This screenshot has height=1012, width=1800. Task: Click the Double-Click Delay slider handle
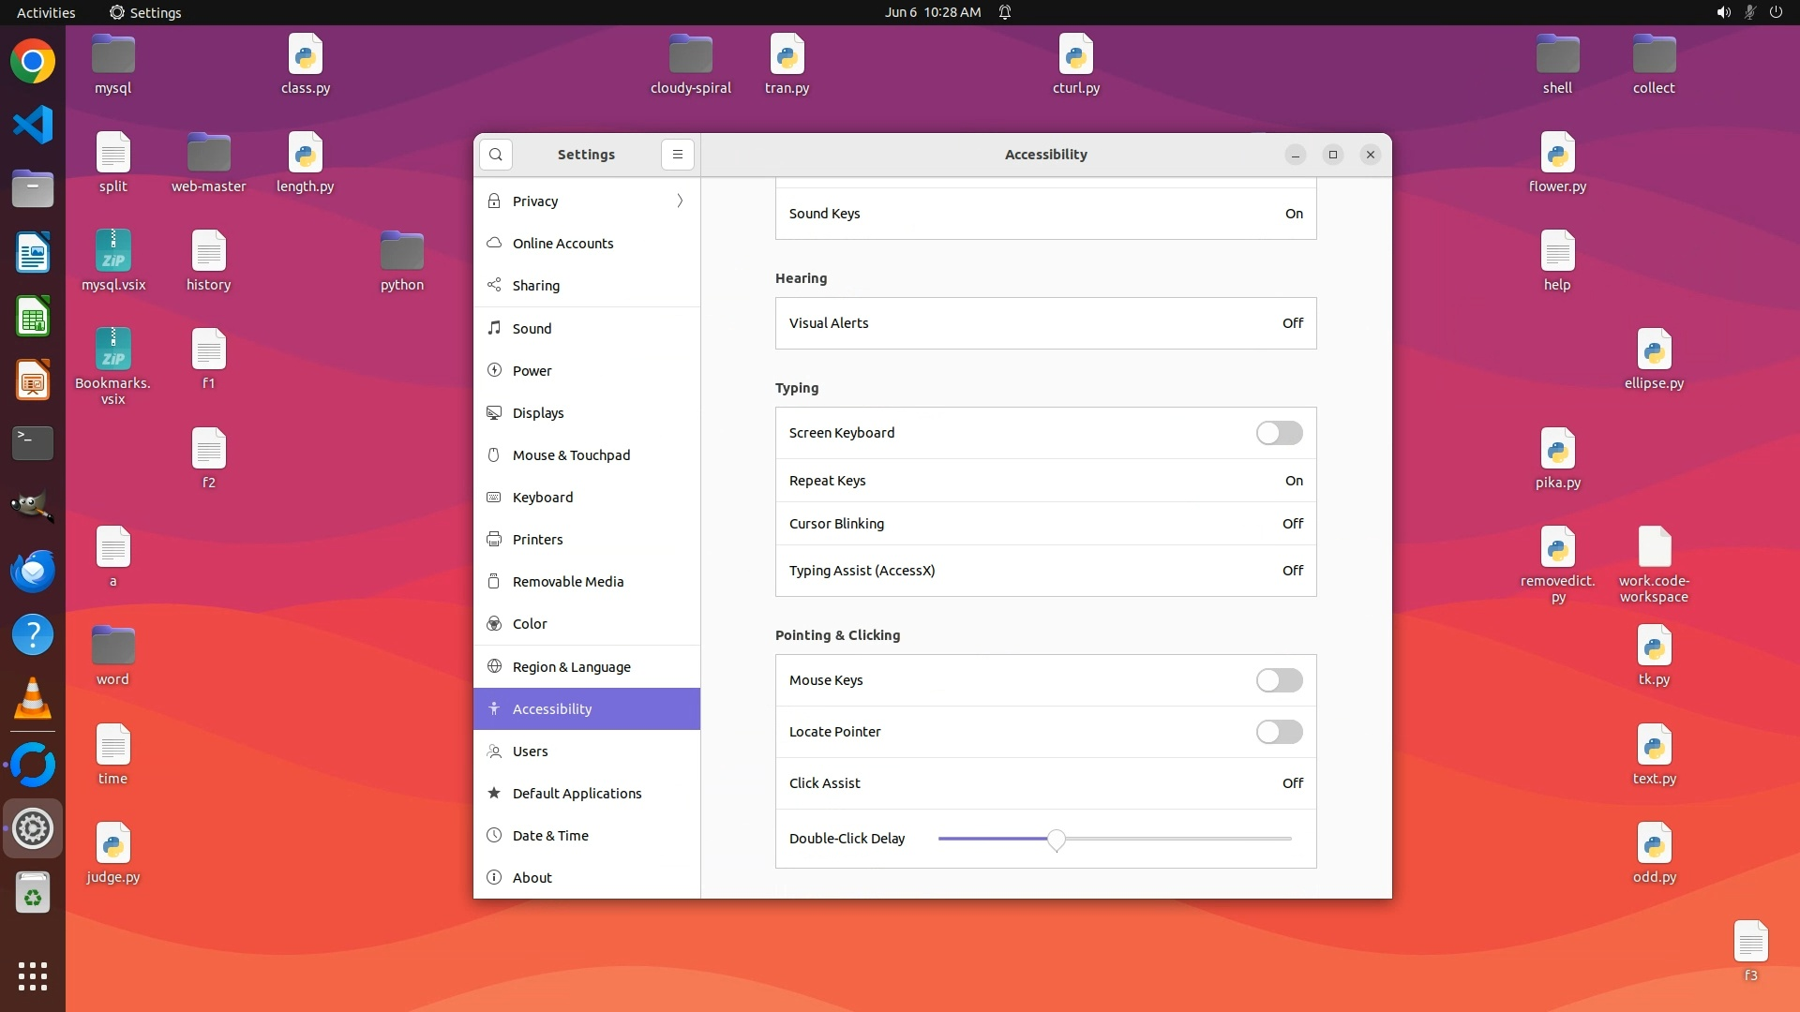point(1057,840)
